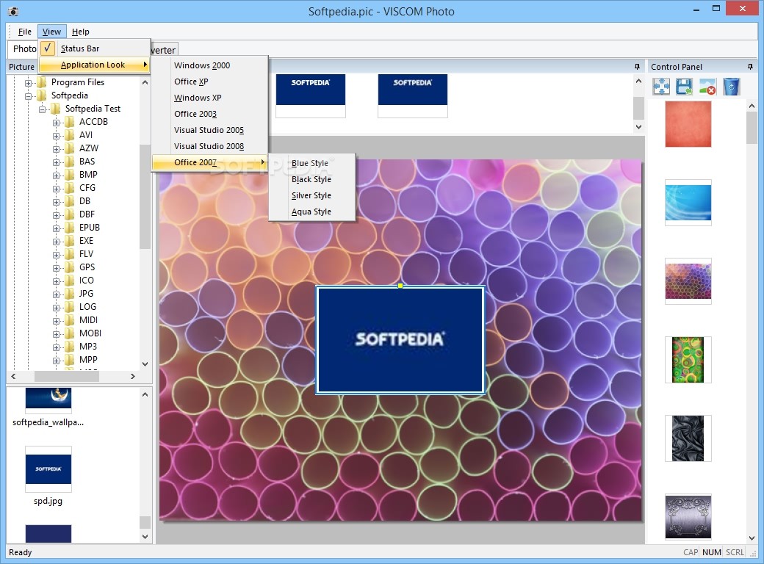Click the Ready text in the status bar

click(20, 552)
